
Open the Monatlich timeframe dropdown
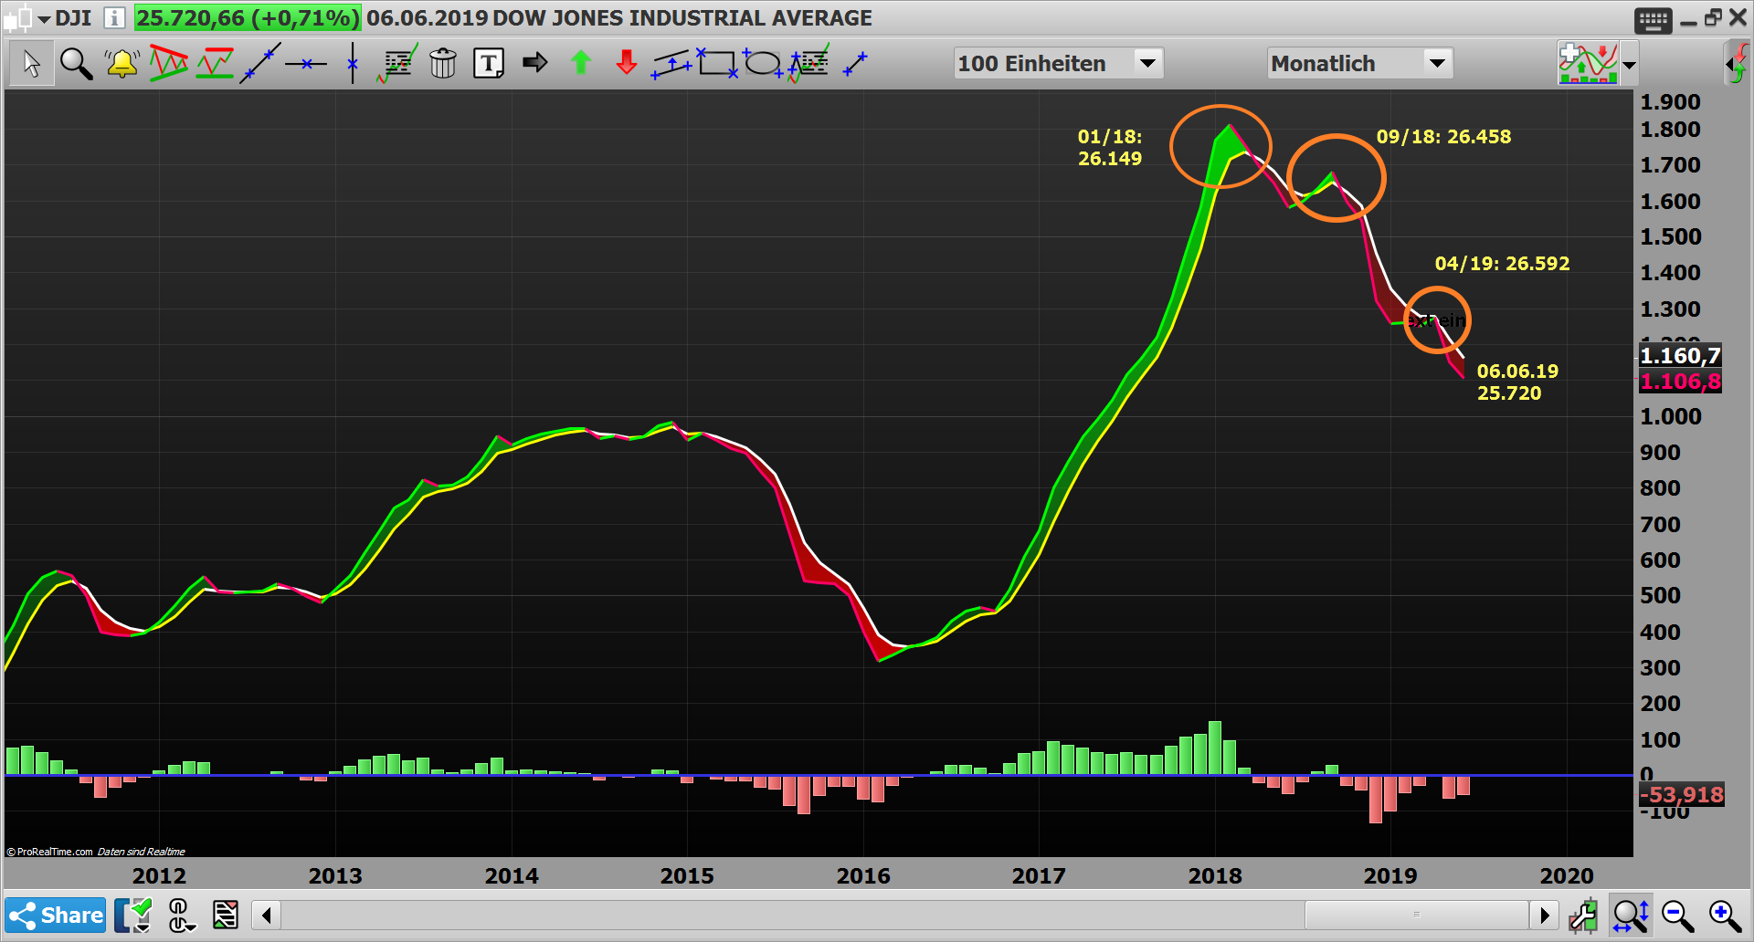1359,63
